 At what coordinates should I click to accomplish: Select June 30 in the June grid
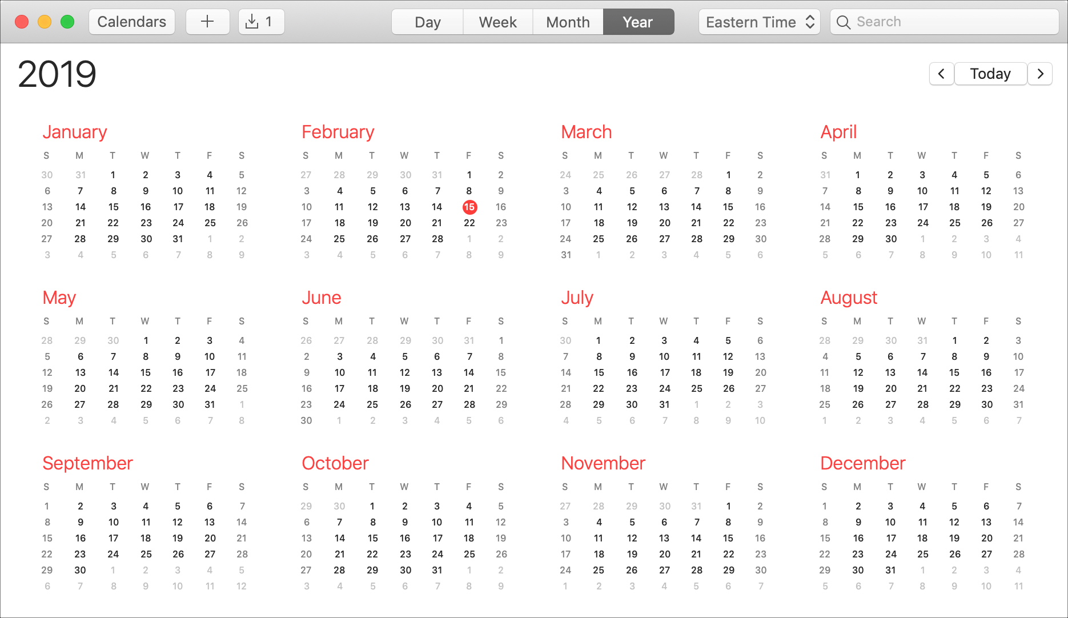click(307, 420)
